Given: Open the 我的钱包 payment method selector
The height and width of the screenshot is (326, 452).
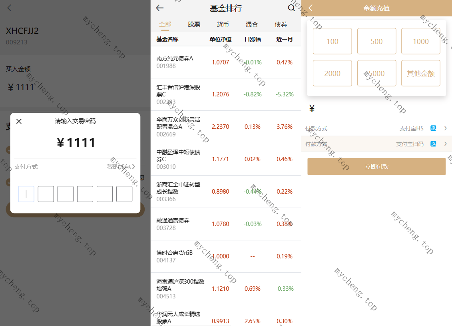Looking at the screenshot, I should pos(121,166).
